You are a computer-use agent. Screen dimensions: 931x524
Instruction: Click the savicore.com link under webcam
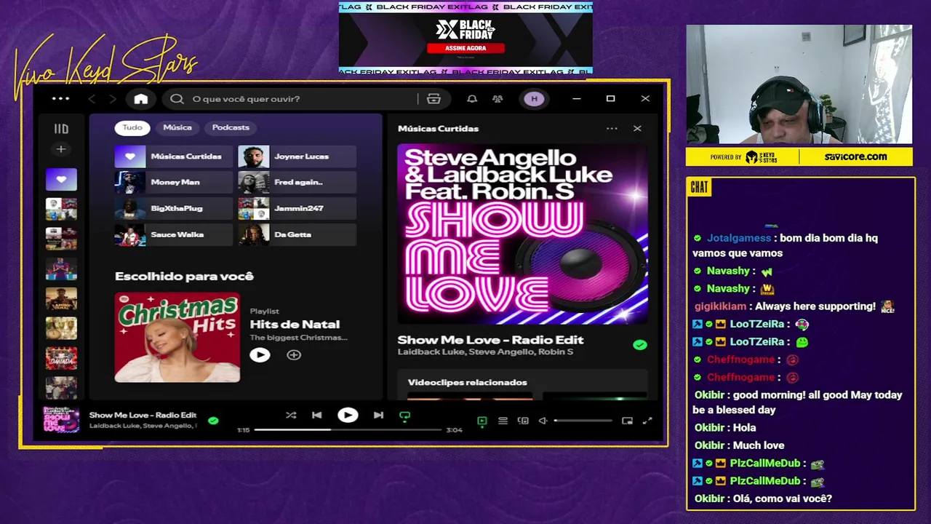coord(855,156)
